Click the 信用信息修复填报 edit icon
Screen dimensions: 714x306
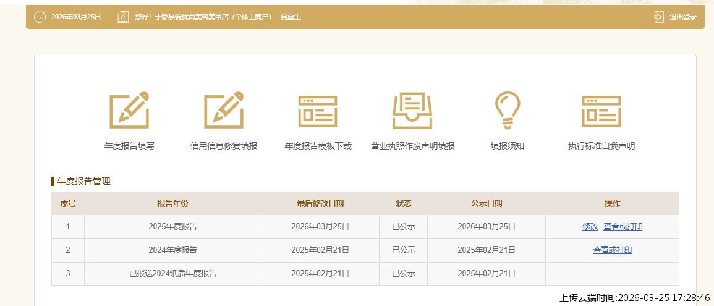point(224,110)
